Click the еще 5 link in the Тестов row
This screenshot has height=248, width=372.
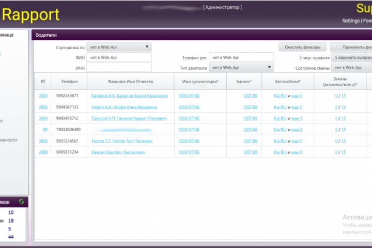point(297,141)
